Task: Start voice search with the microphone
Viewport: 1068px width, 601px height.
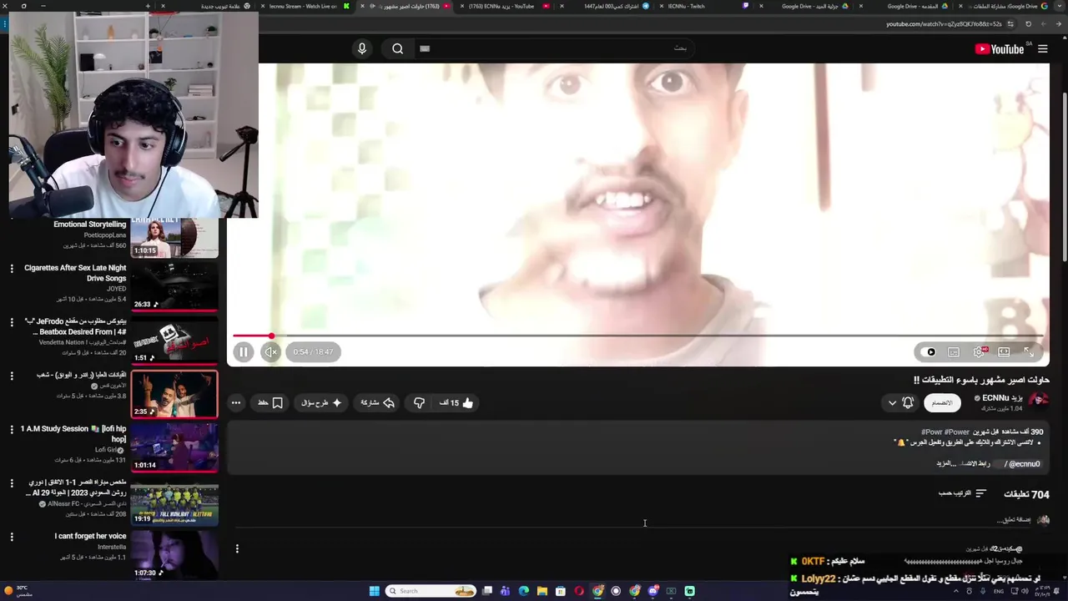Action: [362, 48]
